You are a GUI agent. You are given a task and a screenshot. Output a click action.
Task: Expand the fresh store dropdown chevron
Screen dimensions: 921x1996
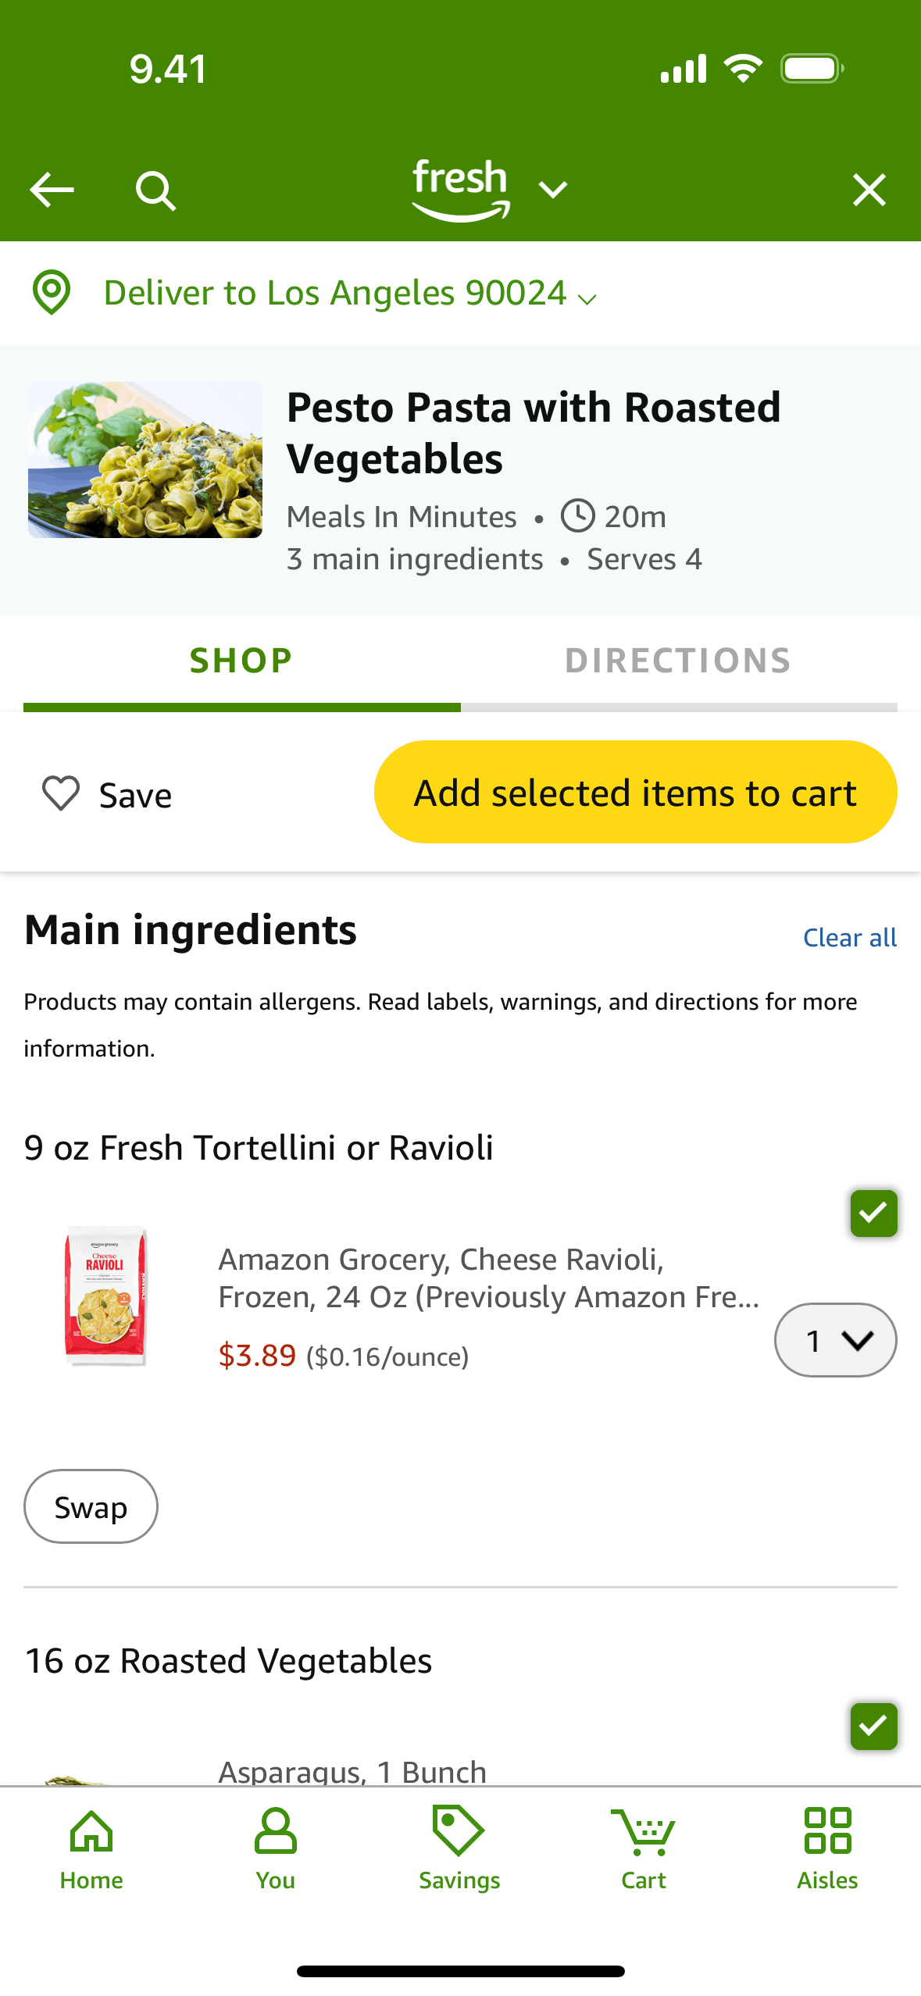(553, 190)
